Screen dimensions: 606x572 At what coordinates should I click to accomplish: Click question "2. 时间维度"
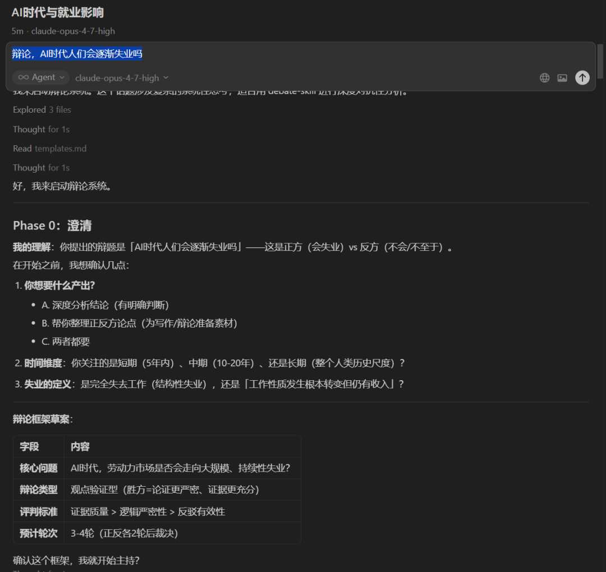click(x=209, y=363)
